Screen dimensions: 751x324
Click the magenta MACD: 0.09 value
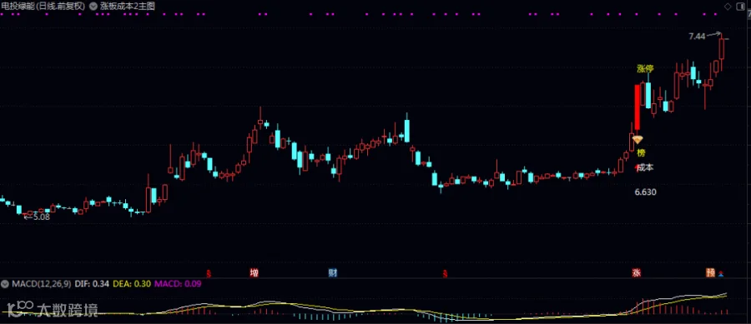177,284
